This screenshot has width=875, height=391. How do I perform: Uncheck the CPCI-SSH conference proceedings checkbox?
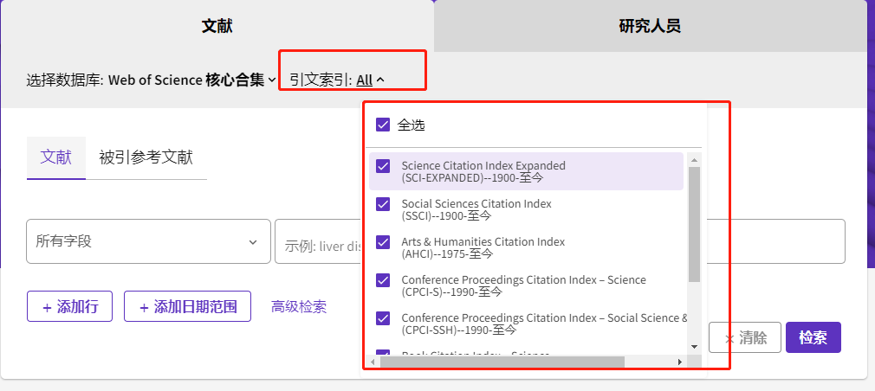pos(383,318)
